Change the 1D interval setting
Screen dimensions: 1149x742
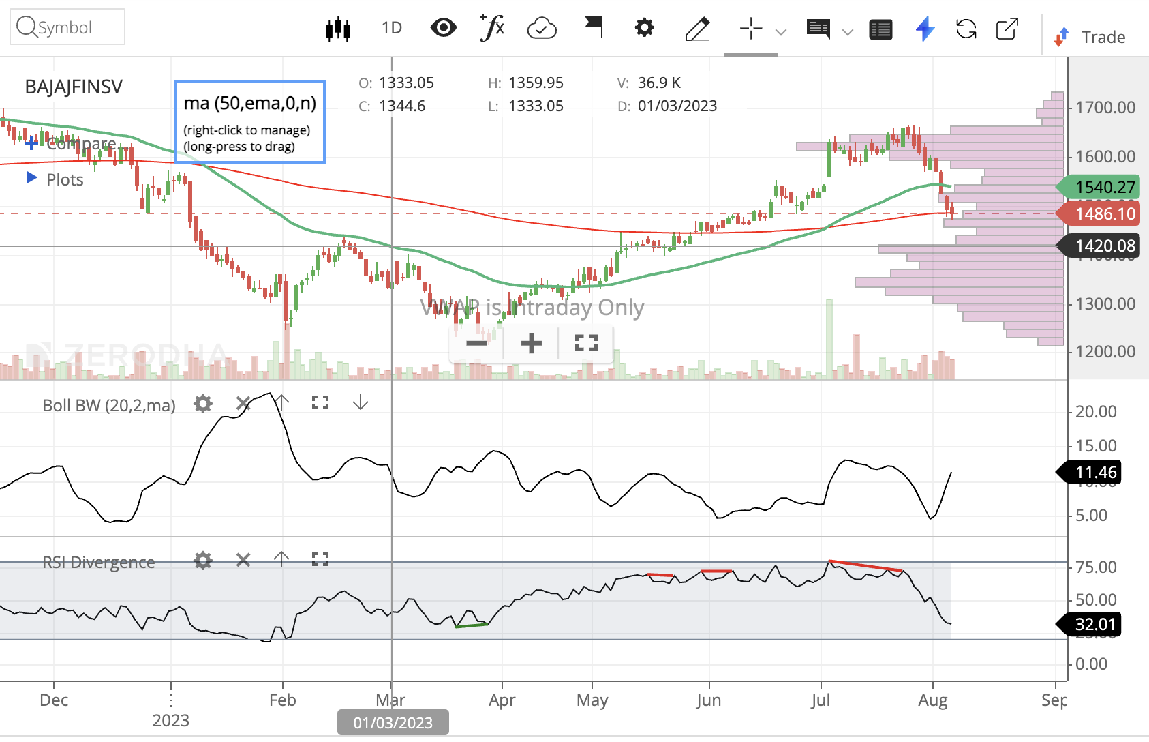point(392,28)
